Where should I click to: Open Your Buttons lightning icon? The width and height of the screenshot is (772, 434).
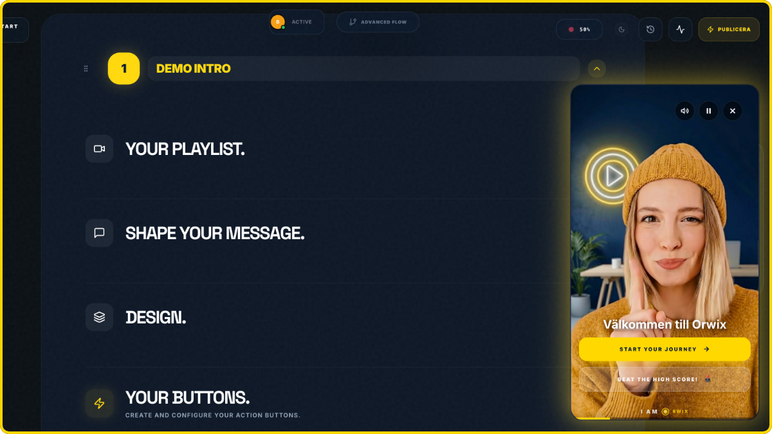click(99, 403)
